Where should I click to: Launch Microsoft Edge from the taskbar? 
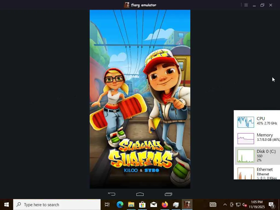[120, 205]
